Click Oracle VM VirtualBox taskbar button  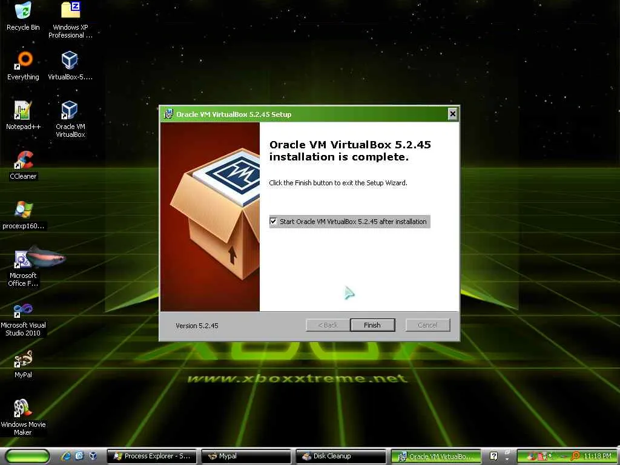click(x=436, y=457)
